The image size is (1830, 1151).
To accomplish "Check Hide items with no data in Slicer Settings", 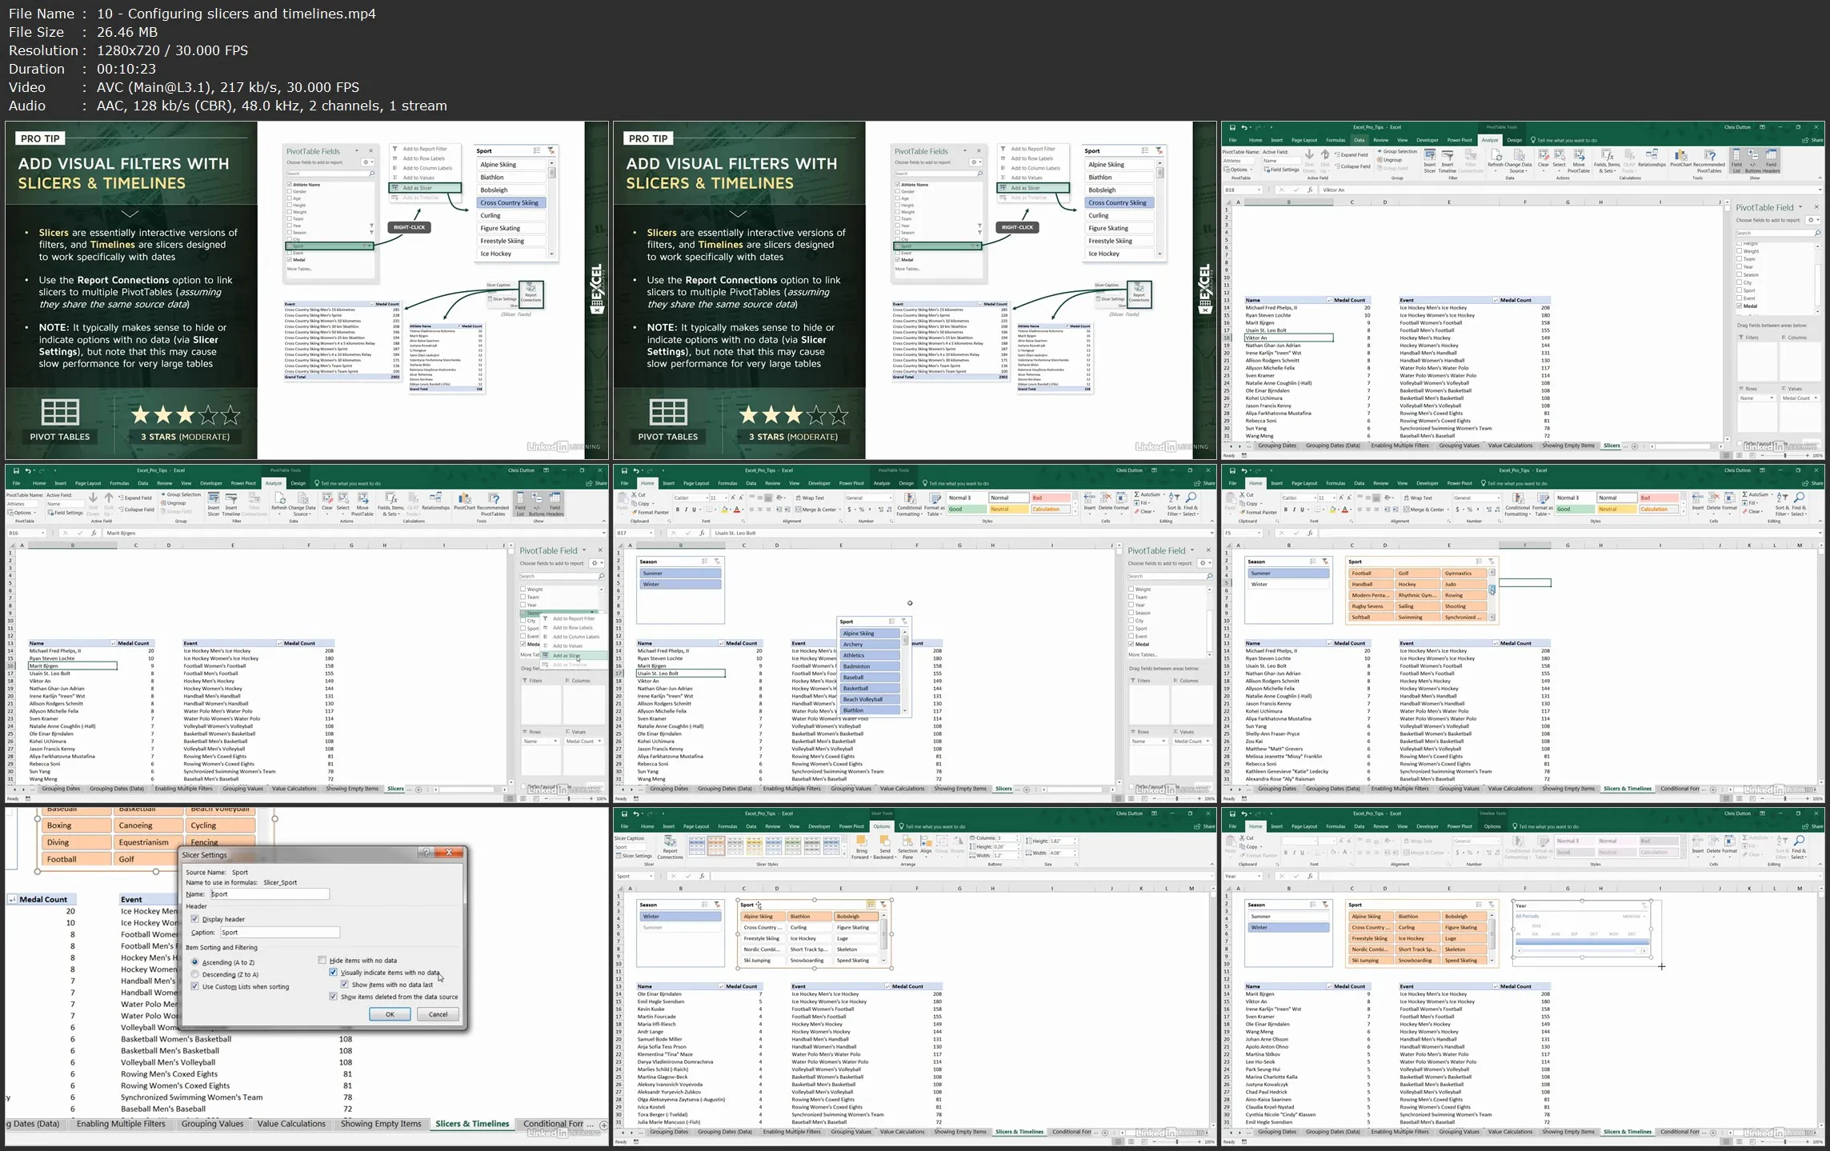I will [x=322, y=960].
